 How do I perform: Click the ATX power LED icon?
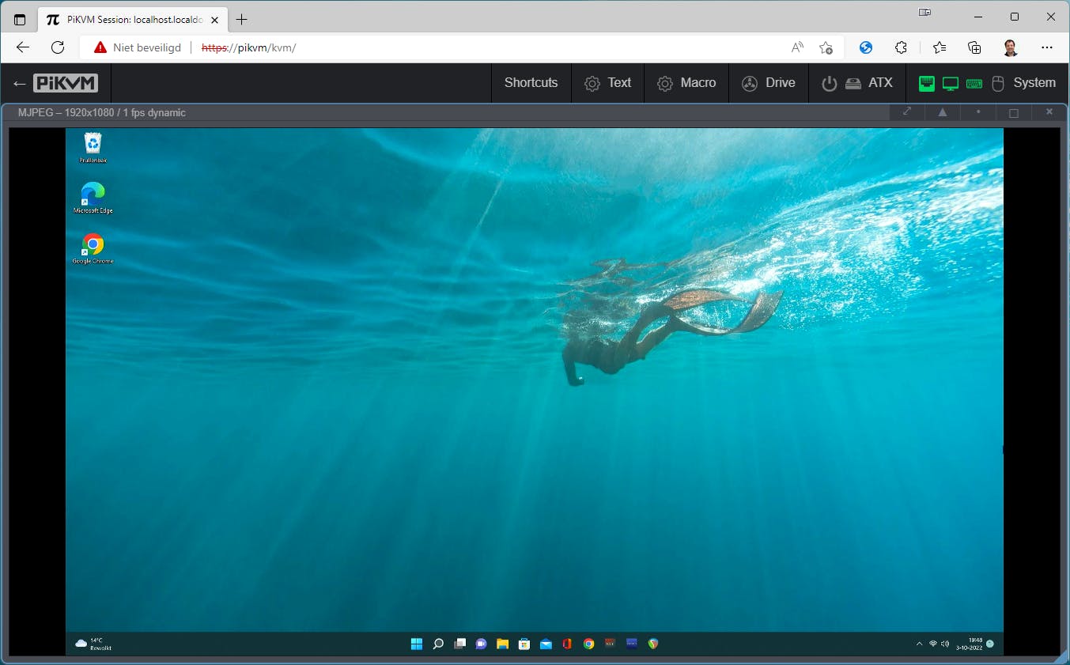click(829, 83)
